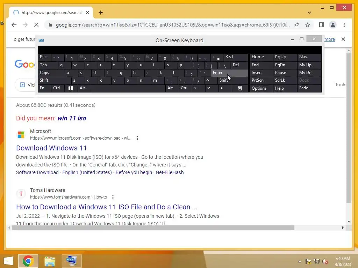
Task: Open File Explorer from taskbar
Action: pyautogui.click(x=50, y=261)
